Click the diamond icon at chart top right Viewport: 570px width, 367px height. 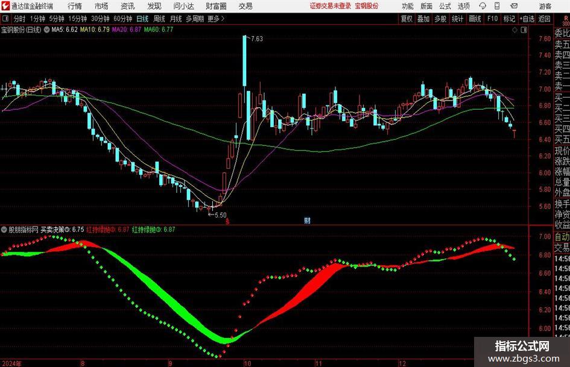click(515, 30)
